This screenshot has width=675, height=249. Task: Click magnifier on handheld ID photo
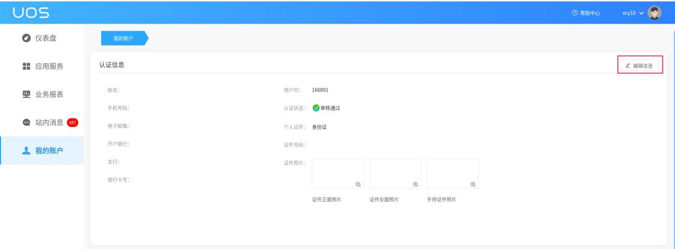pos(473,184)
